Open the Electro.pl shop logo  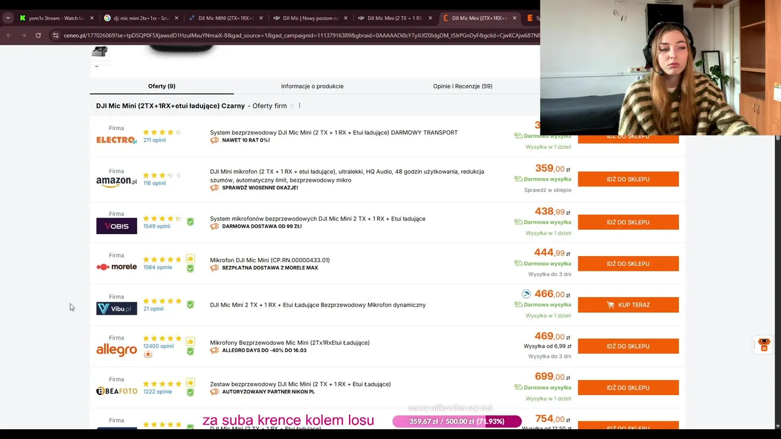[117, 140]
